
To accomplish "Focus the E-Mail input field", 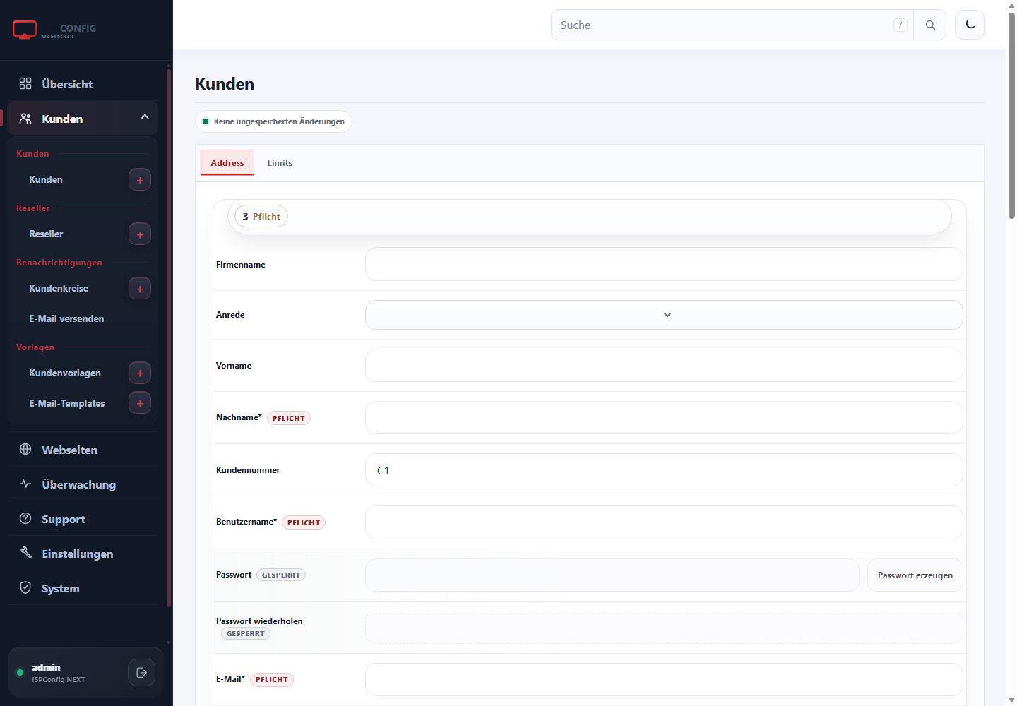I will tap(664, 679).
